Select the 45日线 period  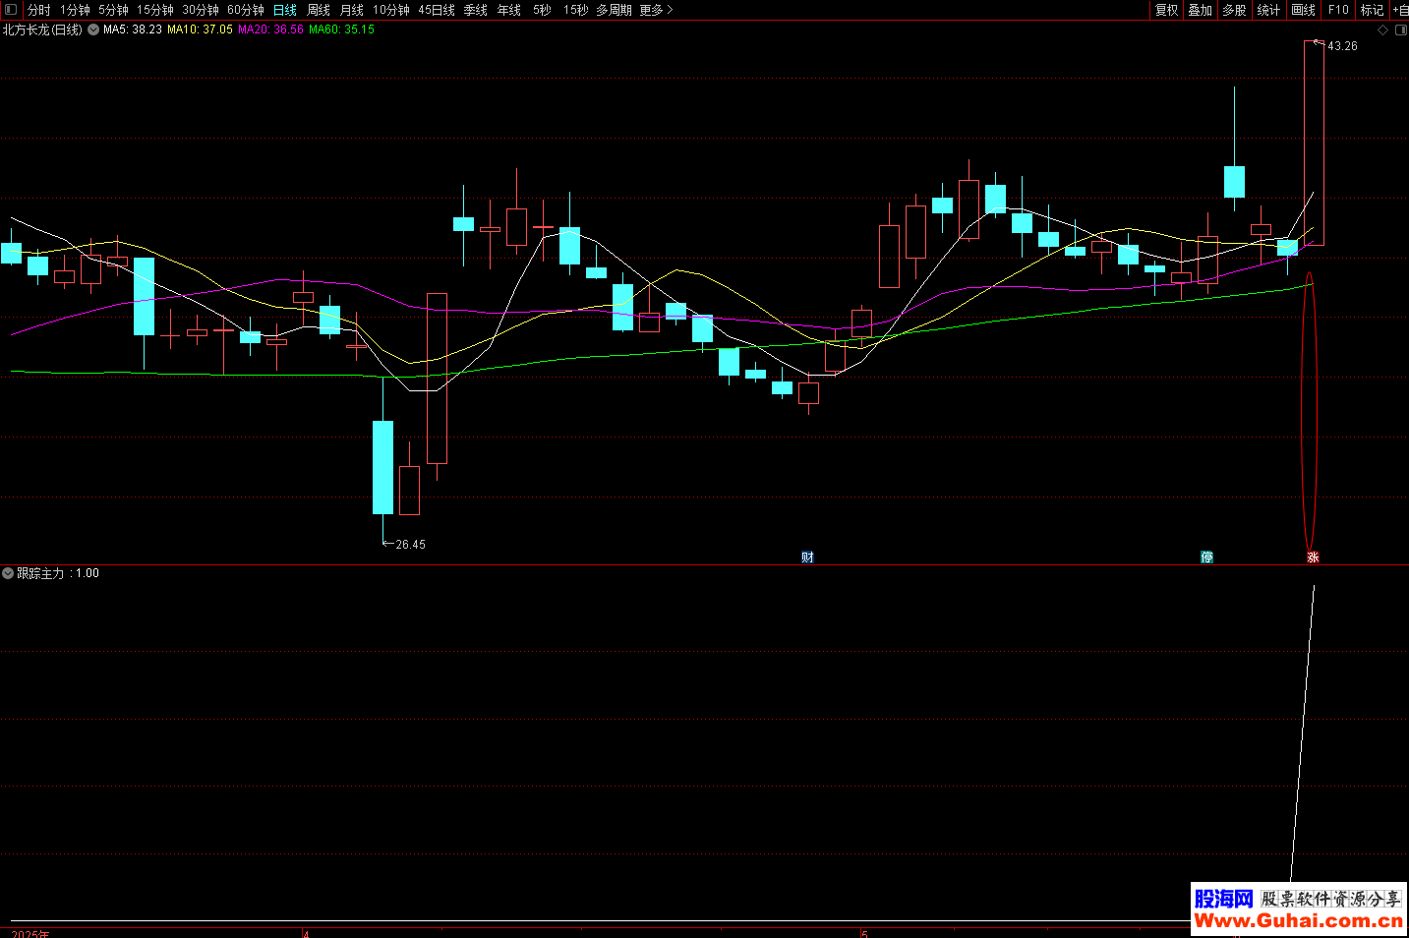(x=437, y=10)
